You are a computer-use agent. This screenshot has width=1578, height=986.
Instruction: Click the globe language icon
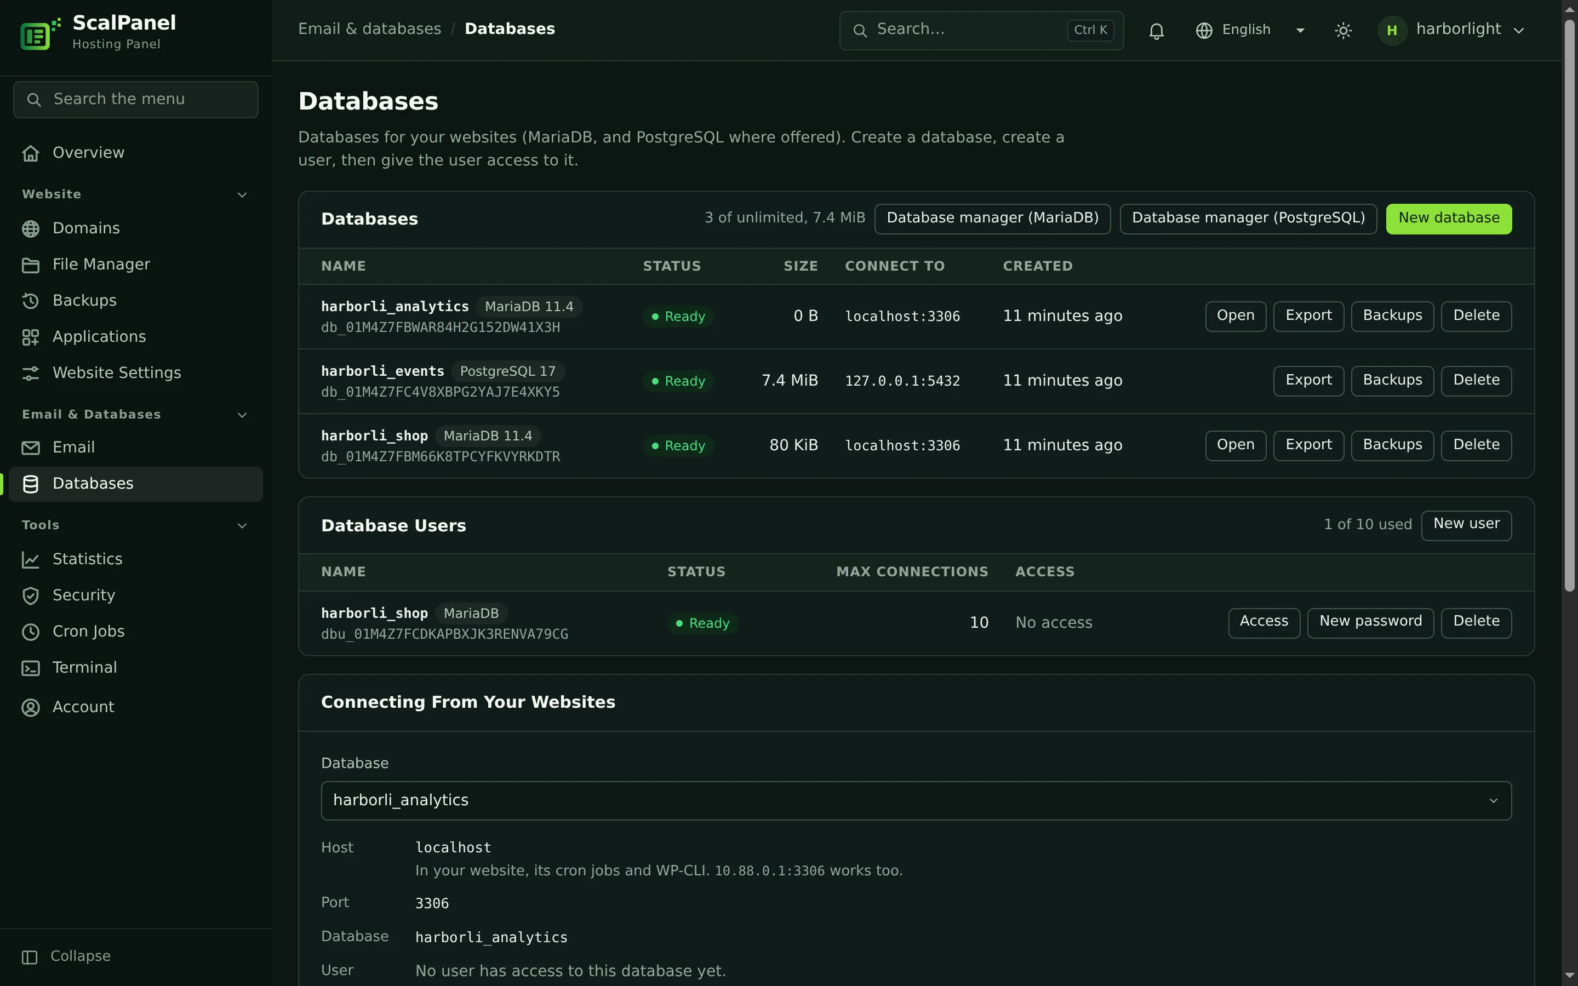tap(1204, 31)
